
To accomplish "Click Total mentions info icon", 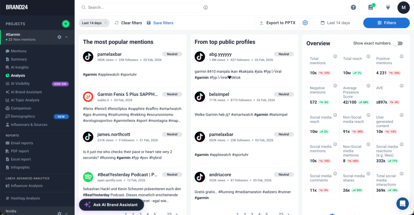I will coord(335,57).
